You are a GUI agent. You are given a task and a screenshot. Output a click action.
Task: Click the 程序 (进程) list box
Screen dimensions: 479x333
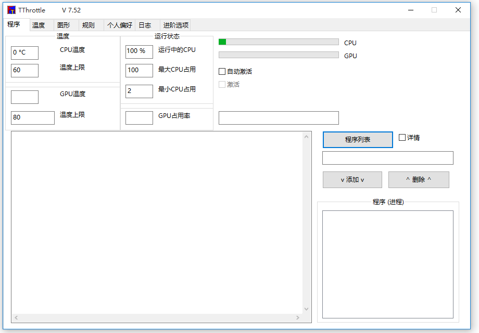click(388, 264)
